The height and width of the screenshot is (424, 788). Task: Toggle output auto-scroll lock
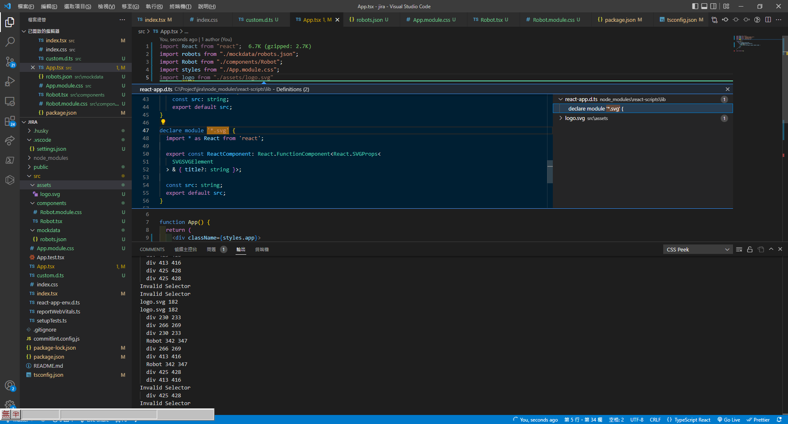click(750, 249)
